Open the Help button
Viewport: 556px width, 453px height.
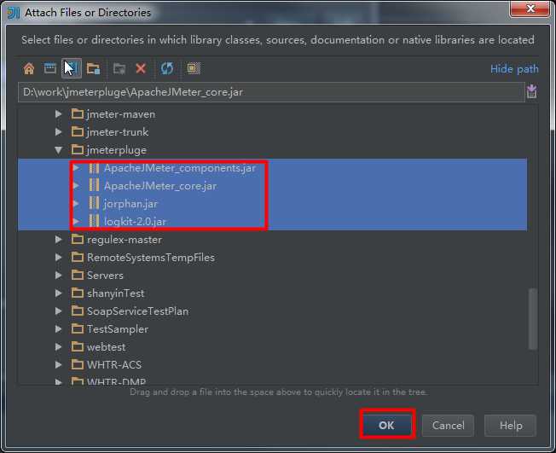coord(511,426)
